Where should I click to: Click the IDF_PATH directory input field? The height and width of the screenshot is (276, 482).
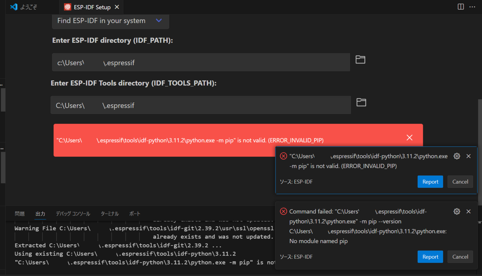tap(201, 62)
